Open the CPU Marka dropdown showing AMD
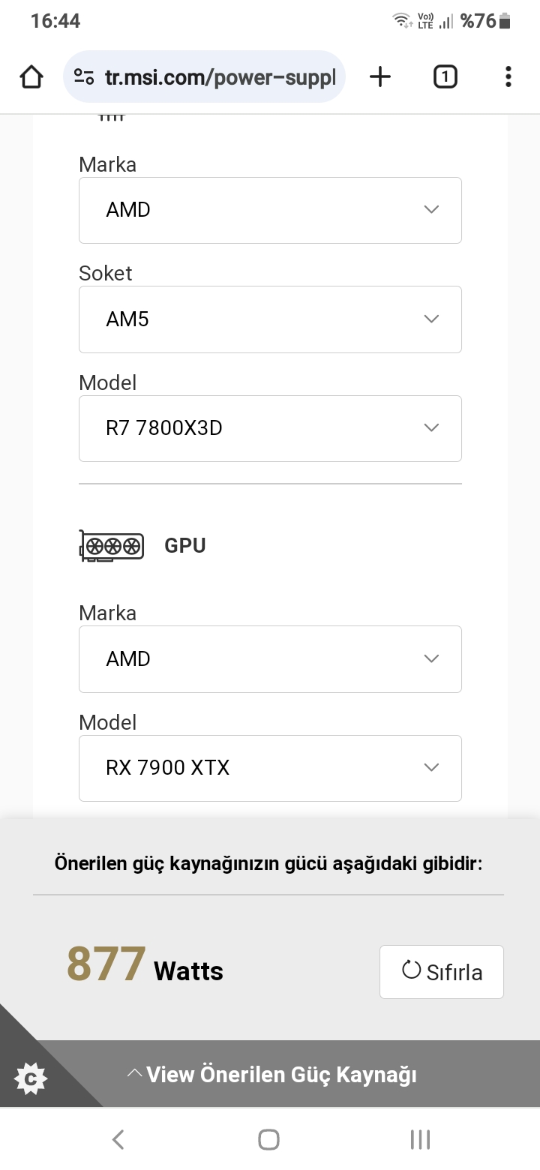 click(270, 210)
